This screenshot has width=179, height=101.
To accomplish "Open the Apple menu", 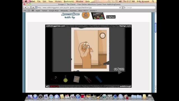I will click(x=26, y=1).
